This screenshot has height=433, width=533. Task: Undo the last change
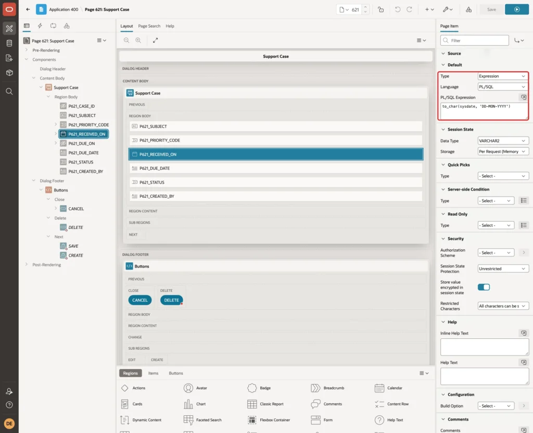click(x=397, y=9)
